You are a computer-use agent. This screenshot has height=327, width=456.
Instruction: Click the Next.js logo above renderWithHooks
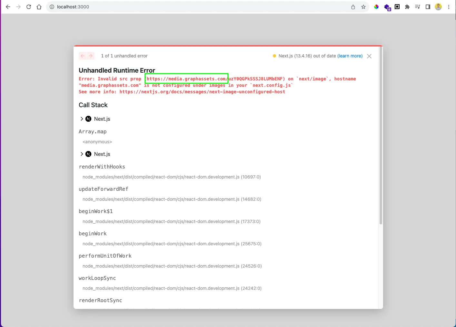pyautogui.click(x=88, y=154)
